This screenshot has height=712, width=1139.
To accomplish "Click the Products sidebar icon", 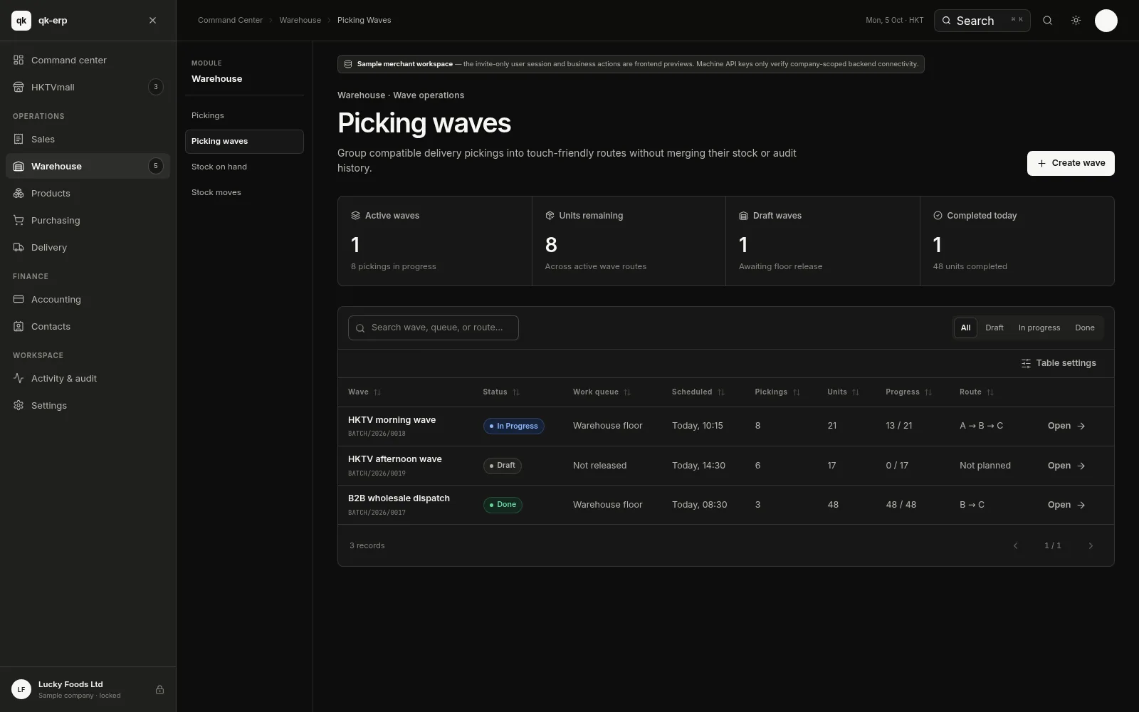I will [19, 193].
